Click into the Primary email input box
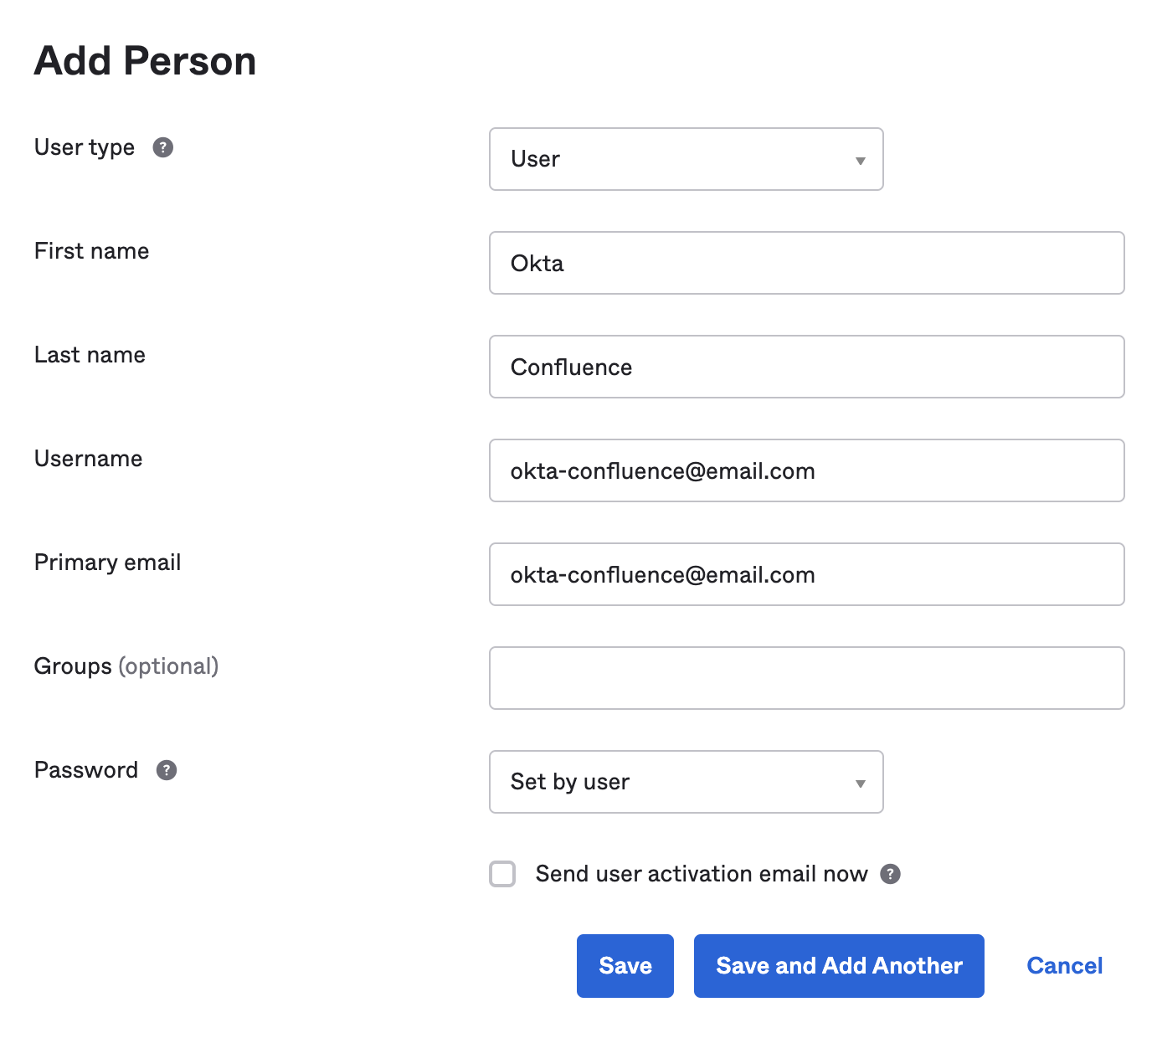1157x1038 pixels. [x=806, y=574]
